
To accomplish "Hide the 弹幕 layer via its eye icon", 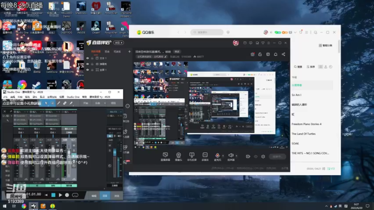I will 87,64.
